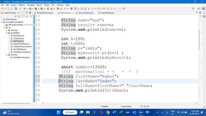Click the Collapse All icon in Project Explorer
The image size is (206, 116).
coord(16,16)
